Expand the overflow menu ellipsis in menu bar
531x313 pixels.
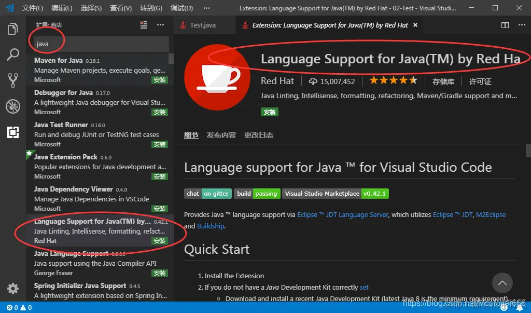tap(206, 8)
